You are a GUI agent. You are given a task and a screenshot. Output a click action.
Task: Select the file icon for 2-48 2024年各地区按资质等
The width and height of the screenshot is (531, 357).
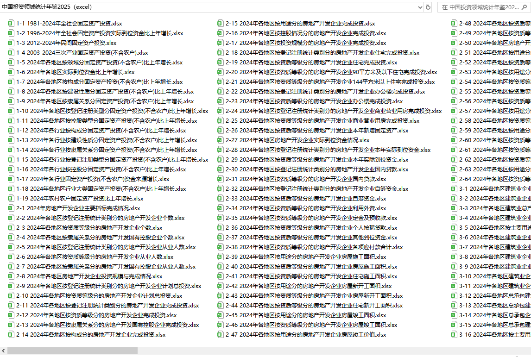(454, 23)
